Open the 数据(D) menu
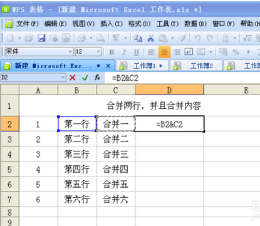Viewport: 260px width, 226px height. [195, 24]
